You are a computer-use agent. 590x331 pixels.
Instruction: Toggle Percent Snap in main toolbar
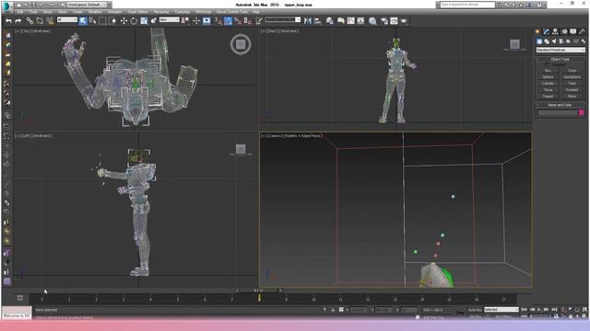(238, 21)
